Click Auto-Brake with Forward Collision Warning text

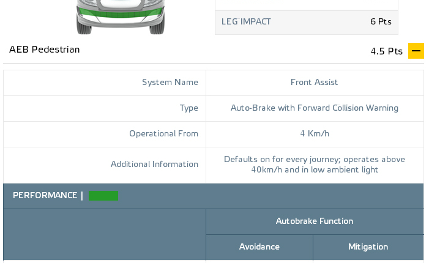[314, 108]
